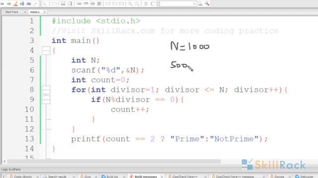Collapse the for-loop fold at line 8
The image size is (318, 178).
pos(46,90)
